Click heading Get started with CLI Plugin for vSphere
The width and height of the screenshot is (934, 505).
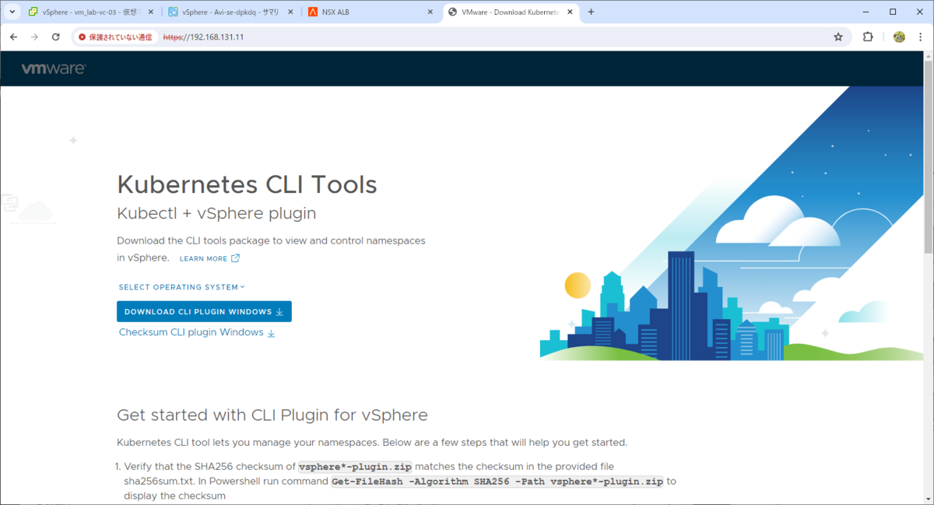[x=272, y=415]
